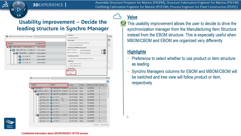Screen dimensions: 241x136
Task: Click the Man..D.1) item icon in MBOM column
Action: [41, 106]
